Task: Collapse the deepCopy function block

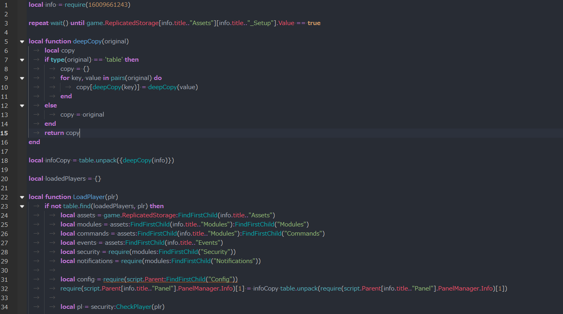Action: point(22,41)
